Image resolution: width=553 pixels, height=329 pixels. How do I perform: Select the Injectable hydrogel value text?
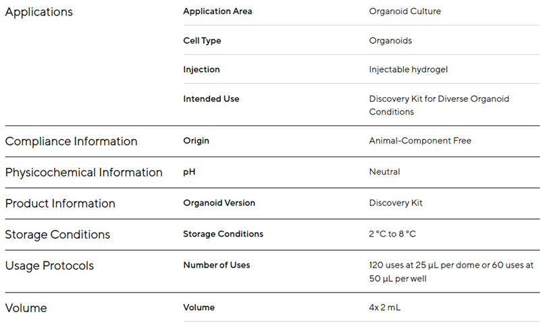click(x=408, y=69)
